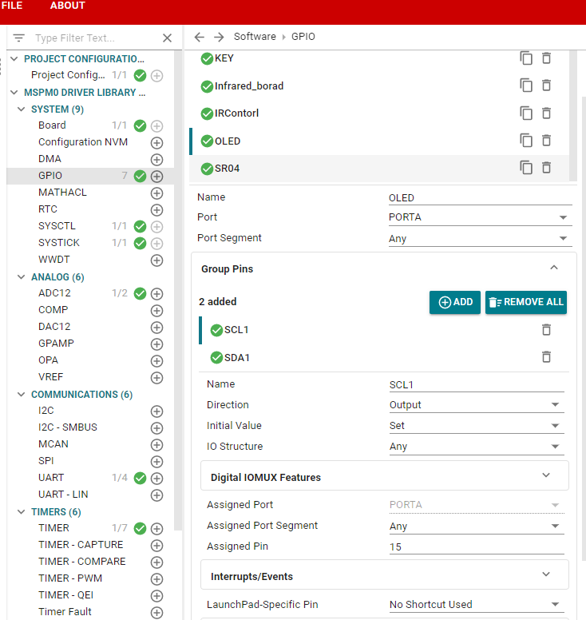Duplicate the IRContorl group
This screenshot has width=586, height=620.
[x=526, y=113]
